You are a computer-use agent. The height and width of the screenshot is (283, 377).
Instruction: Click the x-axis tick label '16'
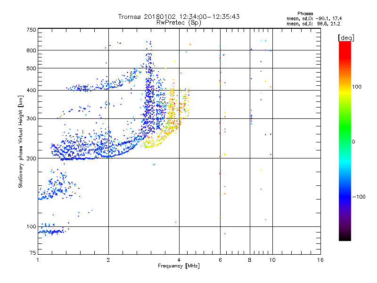tap(320, 260)
